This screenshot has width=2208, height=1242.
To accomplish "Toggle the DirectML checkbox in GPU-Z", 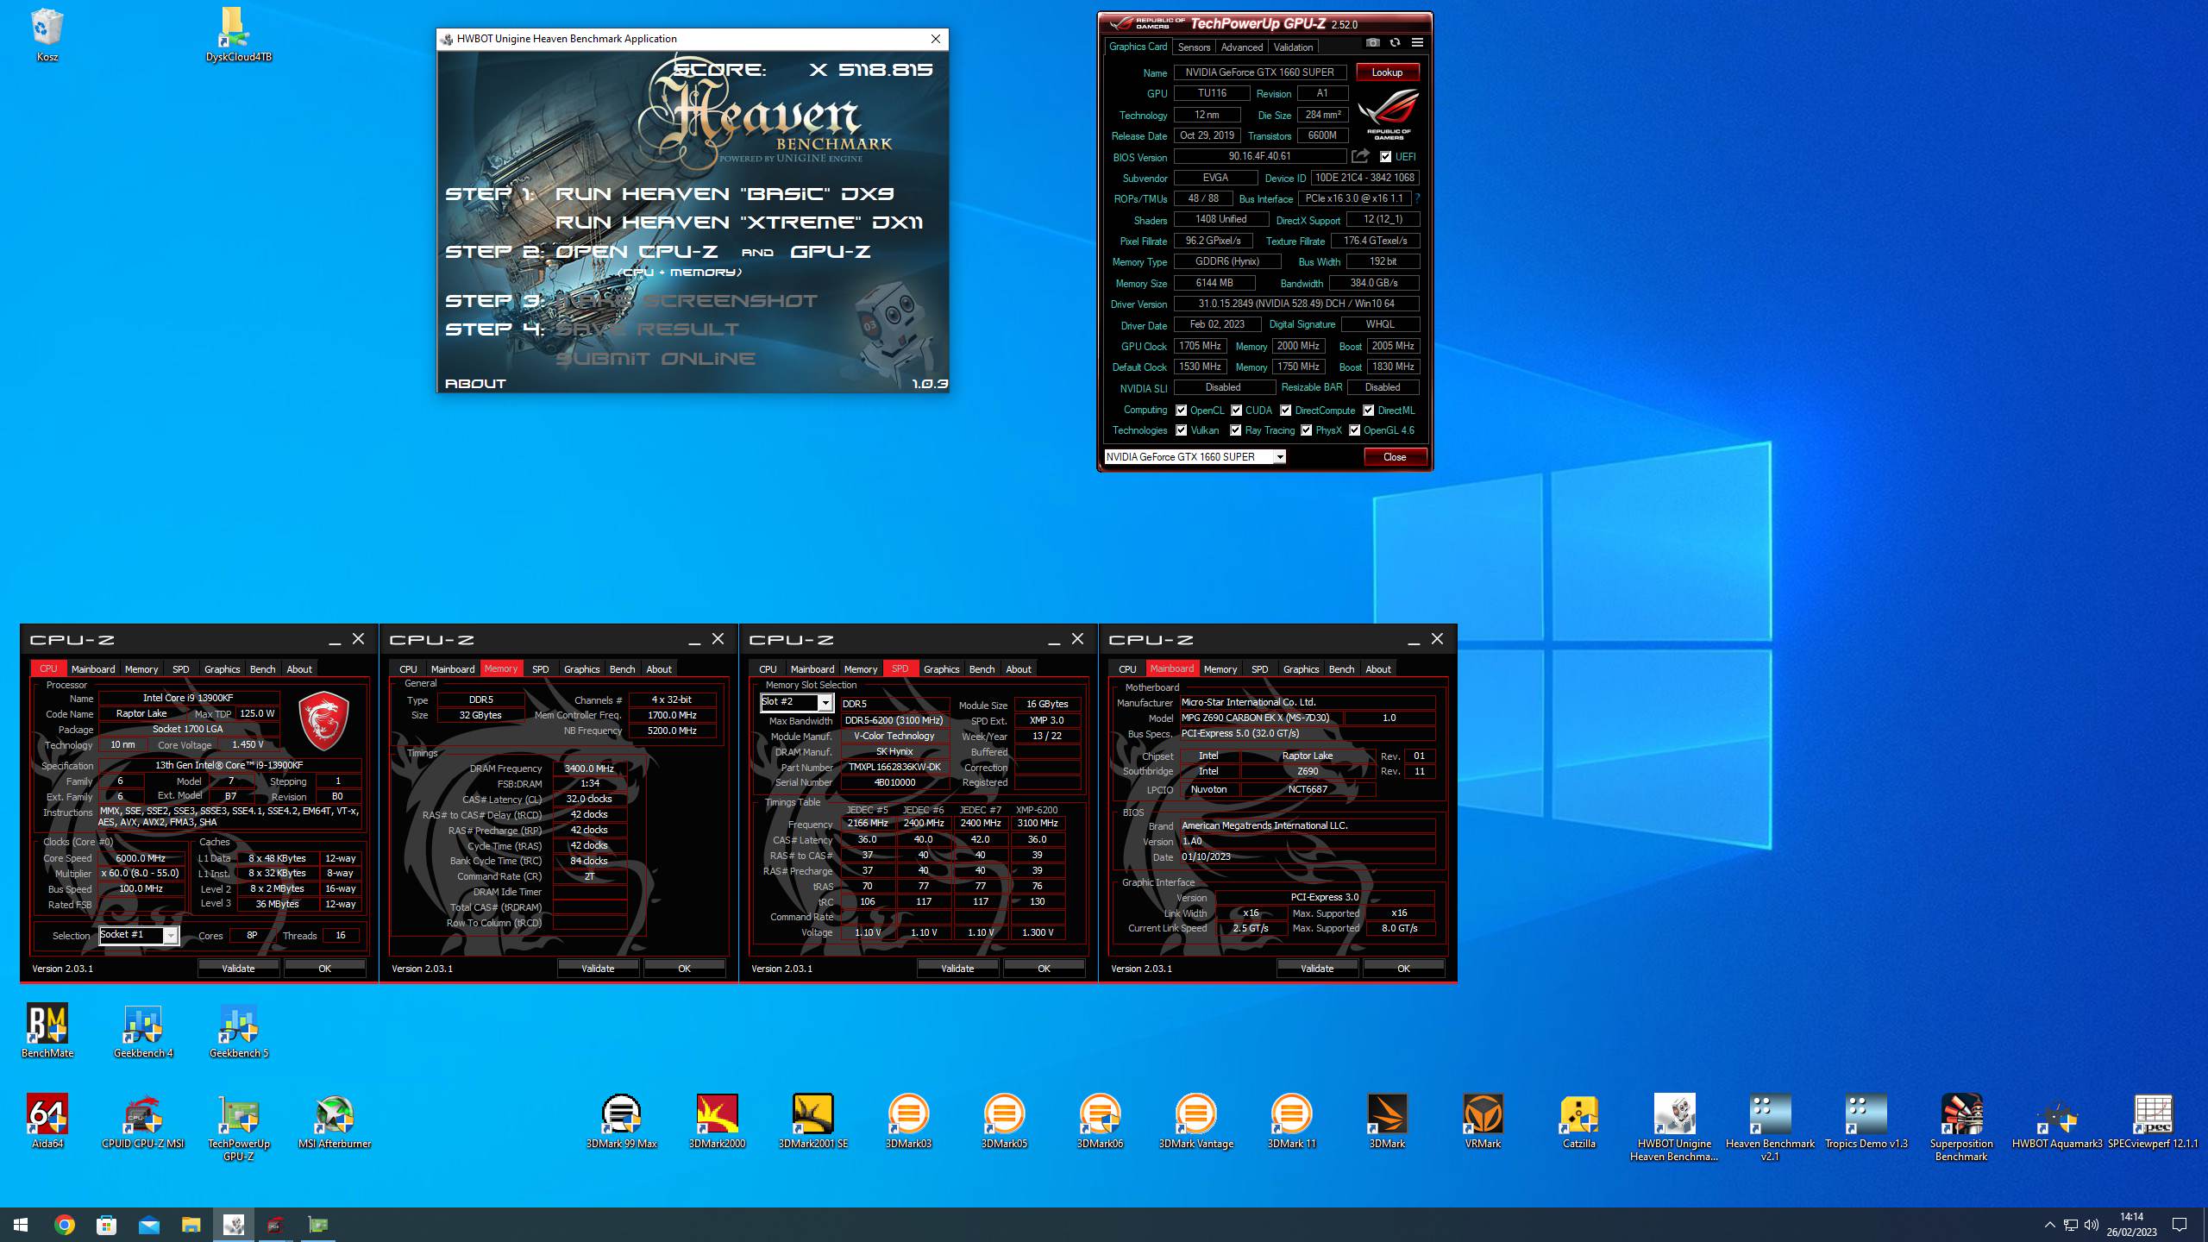I will pos(1368,411).
